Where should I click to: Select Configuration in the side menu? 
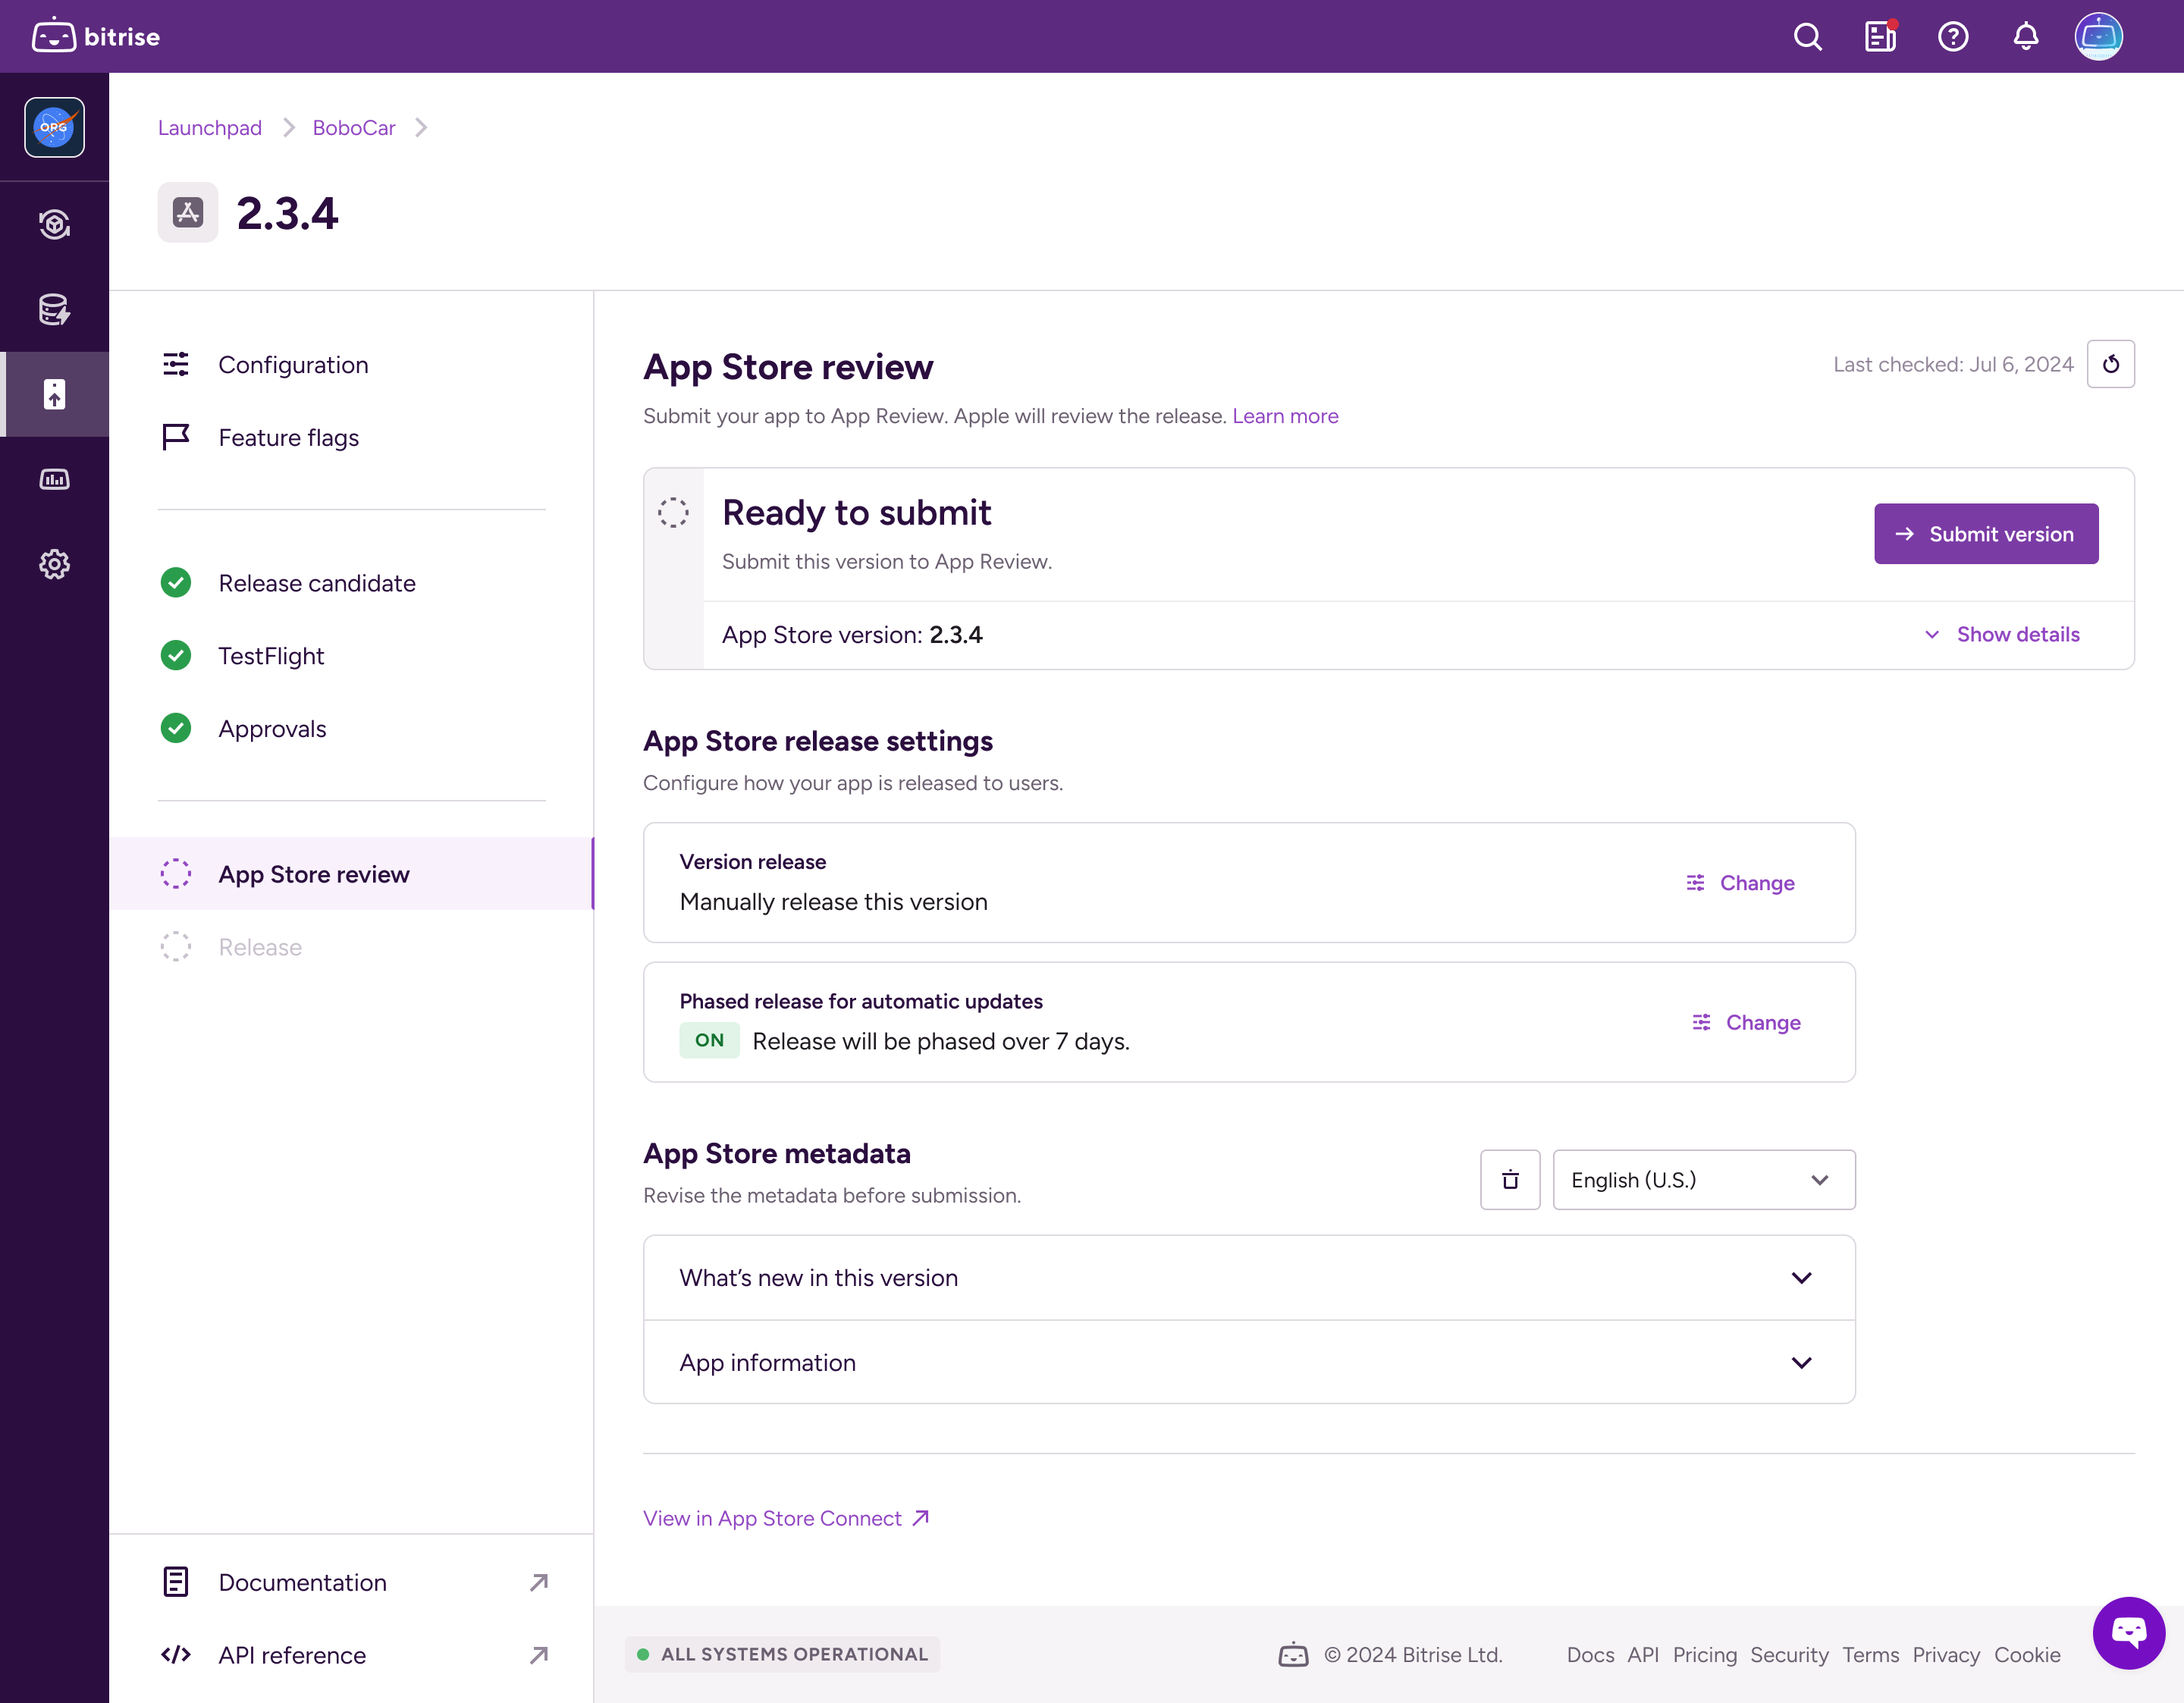pyautogui.click(x=293, y=365)
